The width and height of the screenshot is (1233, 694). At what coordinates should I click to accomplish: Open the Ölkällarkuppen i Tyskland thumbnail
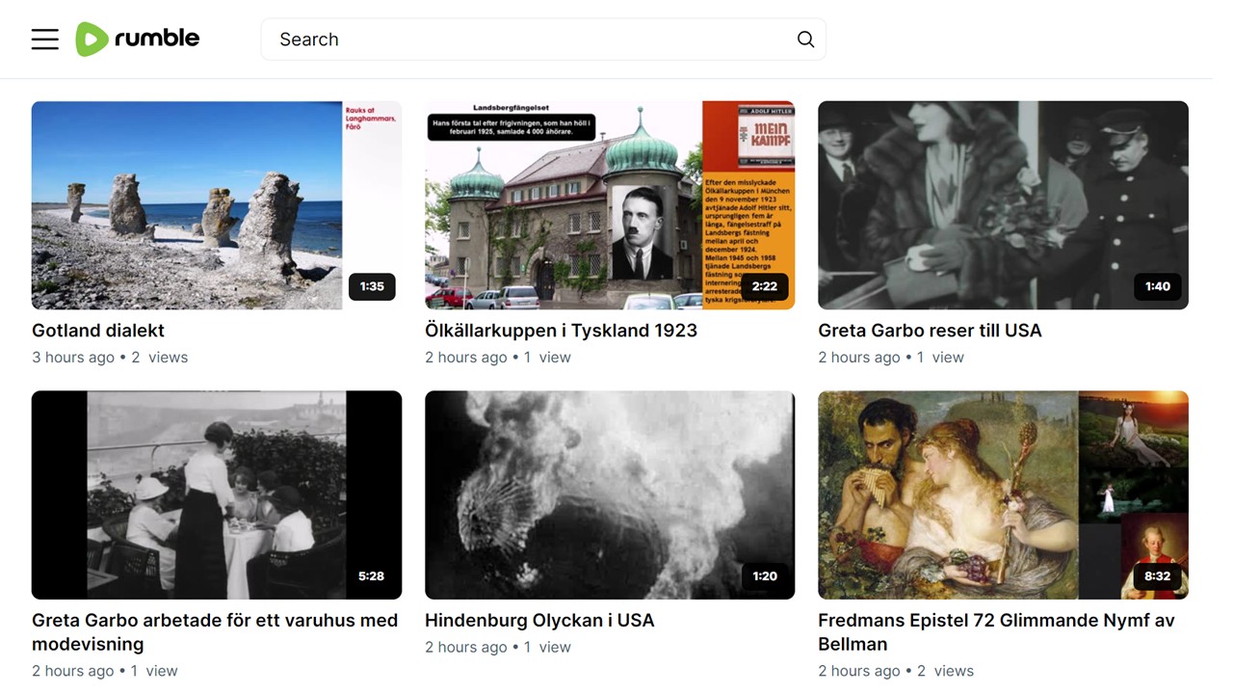(609, 204)
